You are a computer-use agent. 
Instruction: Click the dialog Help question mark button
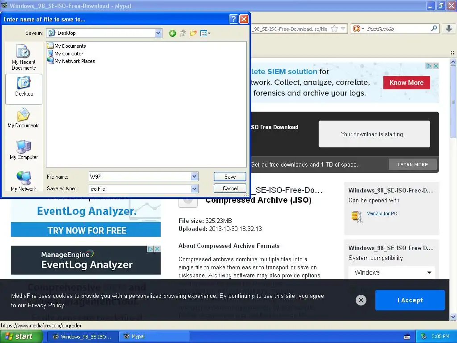tap(233, 19)
